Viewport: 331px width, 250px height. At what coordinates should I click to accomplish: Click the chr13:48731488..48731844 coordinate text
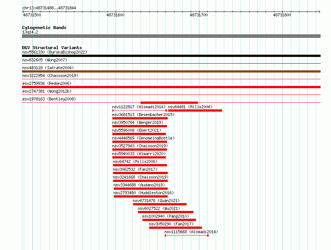pyautogui.click(x=49, y=8)
